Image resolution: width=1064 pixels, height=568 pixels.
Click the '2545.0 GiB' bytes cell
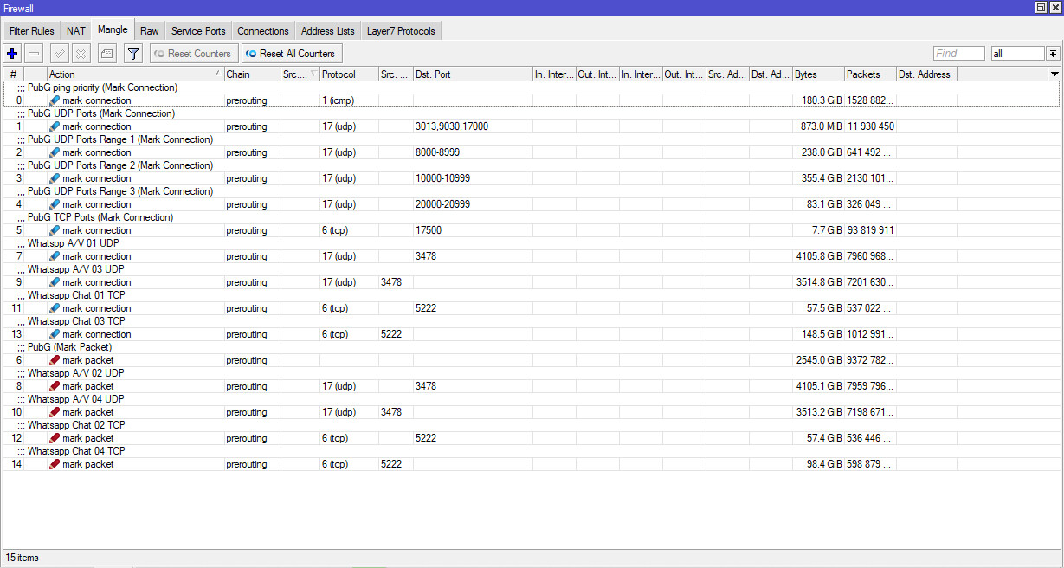point(818,360)
